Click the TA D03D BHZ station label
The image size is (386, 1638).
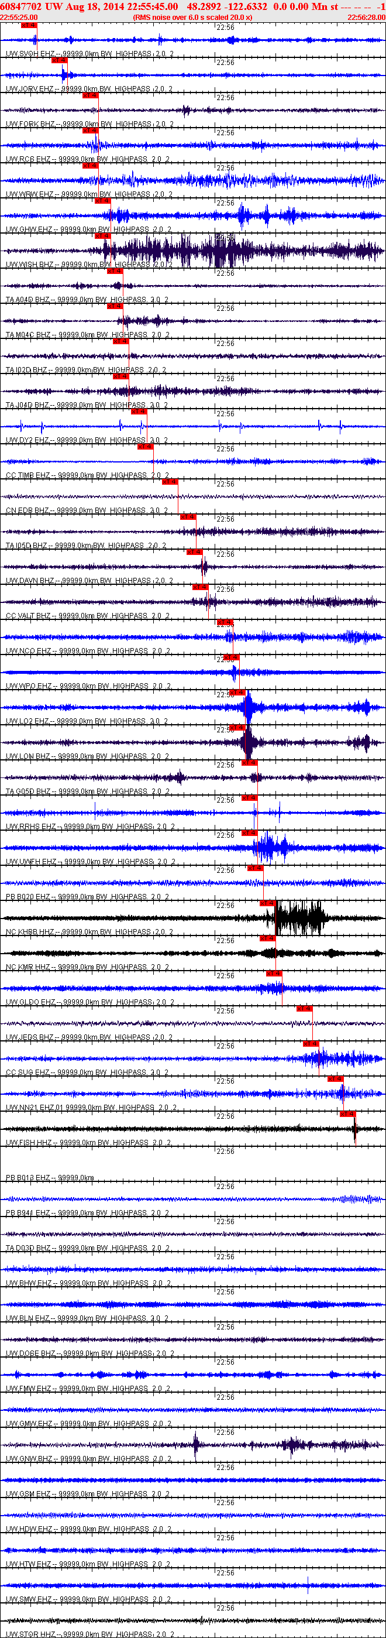tap(88, 1248)
